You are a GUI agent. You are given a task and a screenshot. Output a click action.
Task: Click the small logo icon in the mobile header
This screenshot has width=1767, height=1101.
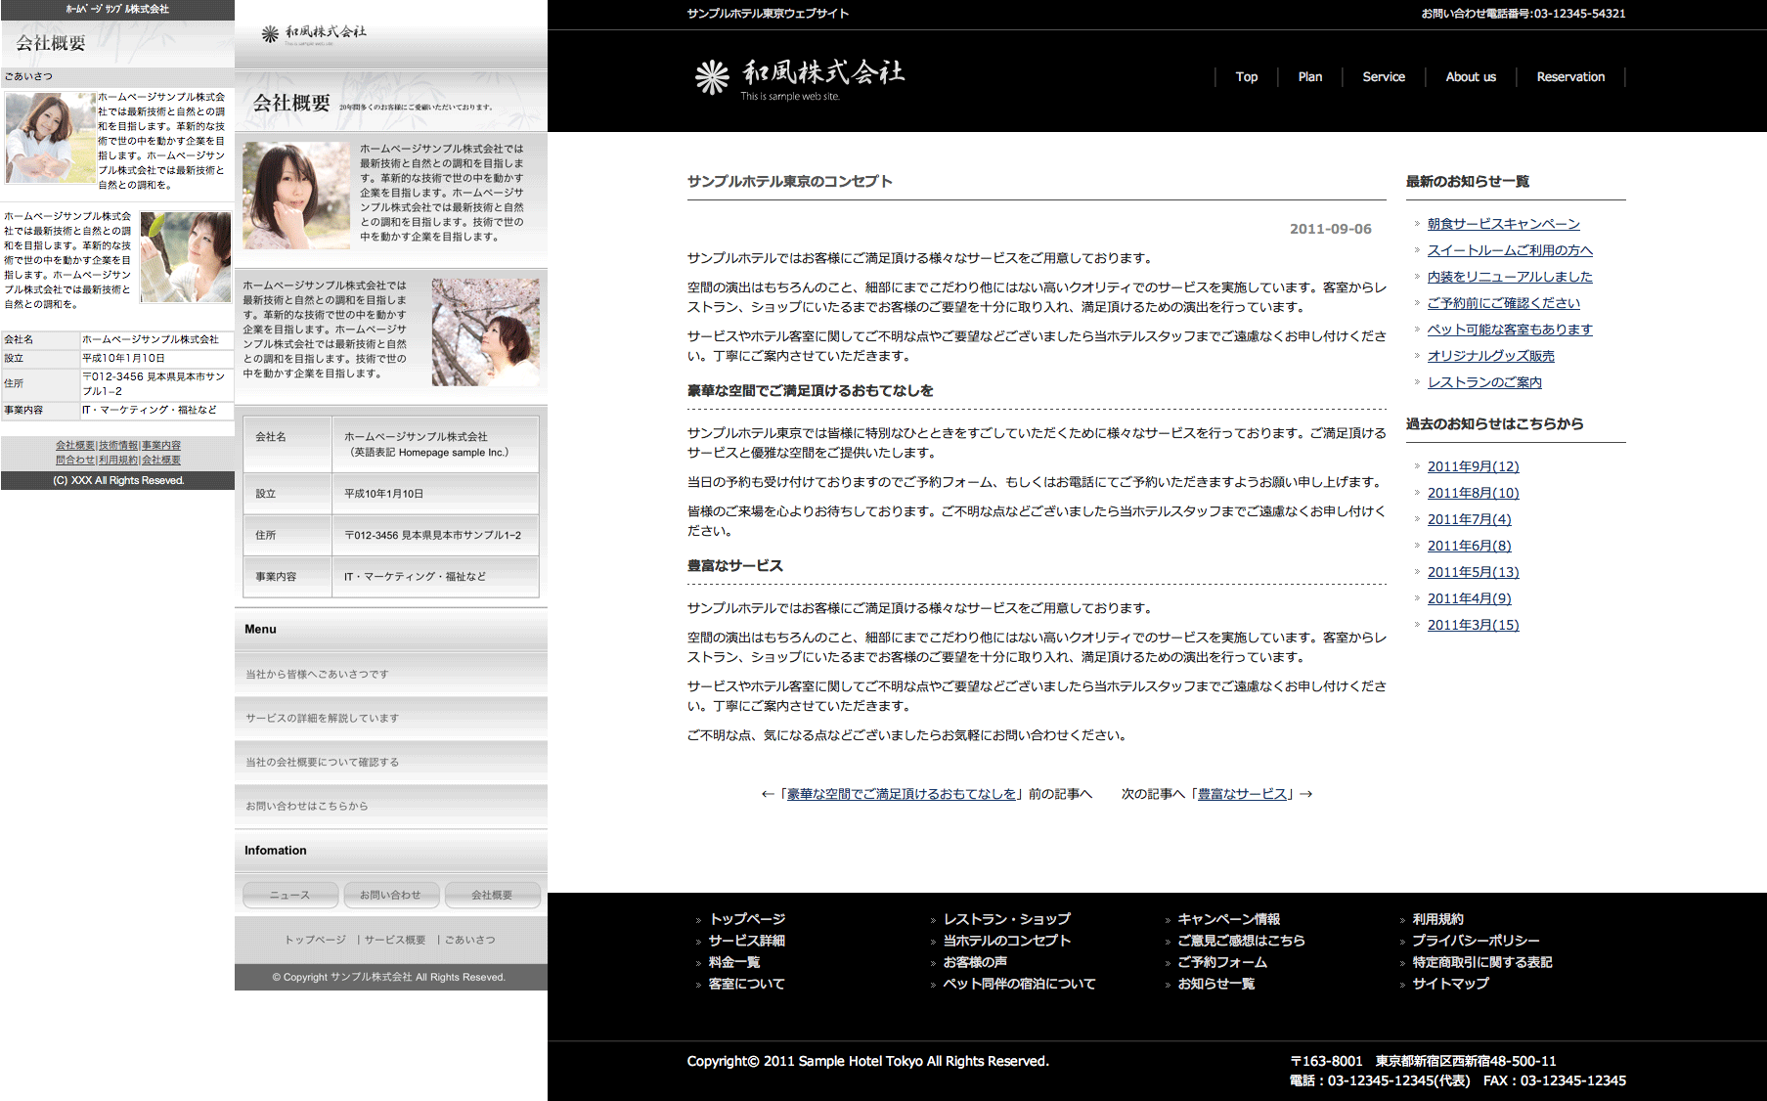[x=270, y=35]
